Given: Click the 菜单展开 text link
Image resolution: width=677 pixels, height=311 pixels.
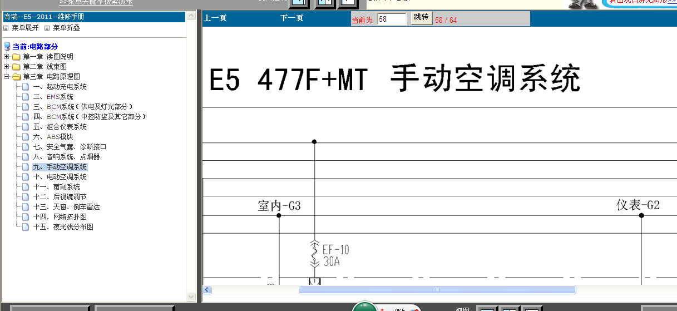Looking at the screenshot, I should click(25, 28).
